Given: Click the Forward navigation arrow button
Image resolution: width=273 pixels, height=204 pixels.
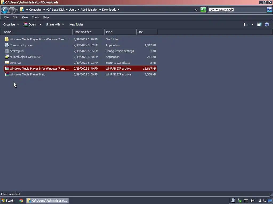Looking at the screenshot, I should click(x=12, y=10).
